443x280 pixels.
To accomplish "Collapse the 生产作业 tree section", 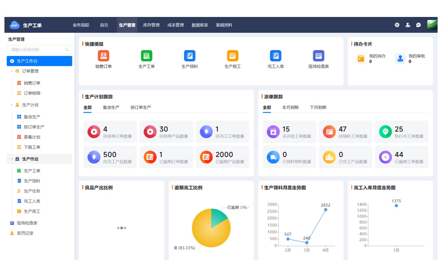I will [x=12, y=159].
